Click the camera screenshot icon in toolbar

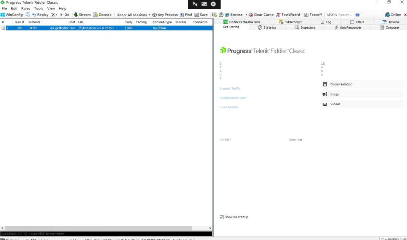pos(214,15)
